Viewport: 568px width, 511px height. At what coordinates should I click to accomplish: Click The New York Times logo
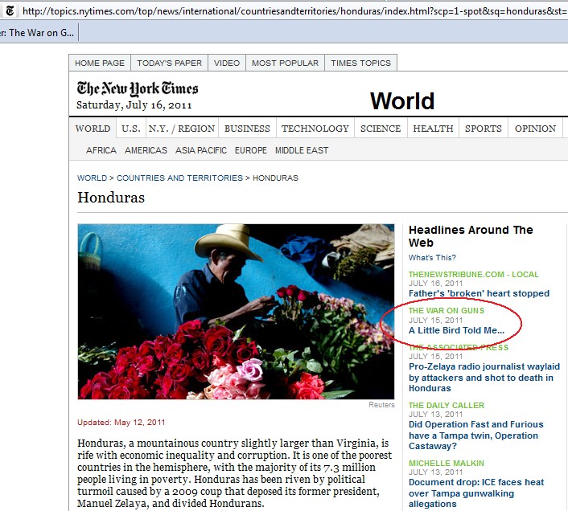coord(138,88)
